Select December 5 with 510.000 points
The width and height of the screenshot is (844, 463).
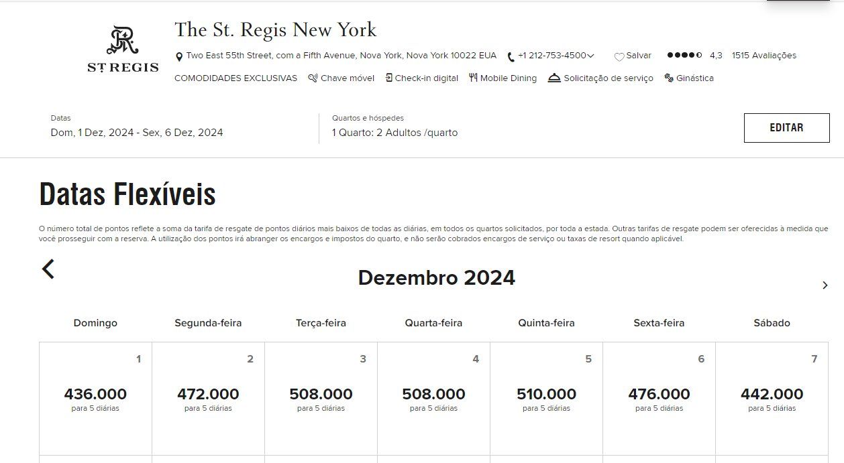click(546, 399)
